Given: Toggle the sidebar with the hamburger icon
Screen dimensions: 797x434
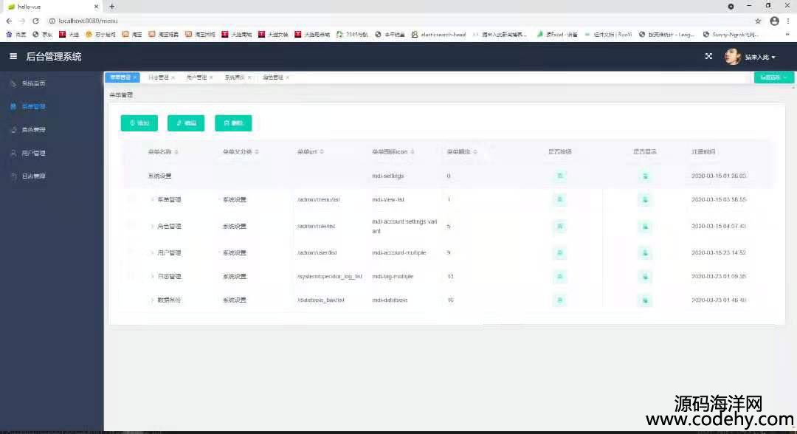Looking at the screenshot, I should (13, 56).
